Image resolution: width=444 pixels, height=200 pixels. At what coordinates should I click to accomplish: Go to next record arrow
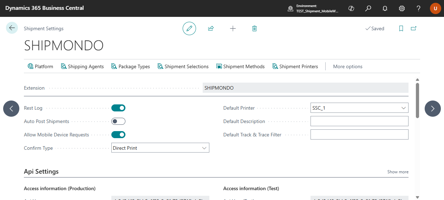coord(433,109)
